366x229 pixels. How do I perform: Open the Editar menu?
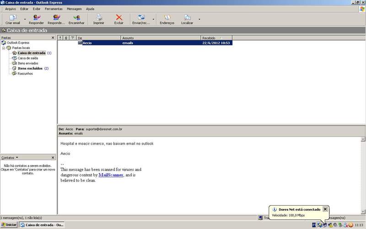[x=24, y=9]
